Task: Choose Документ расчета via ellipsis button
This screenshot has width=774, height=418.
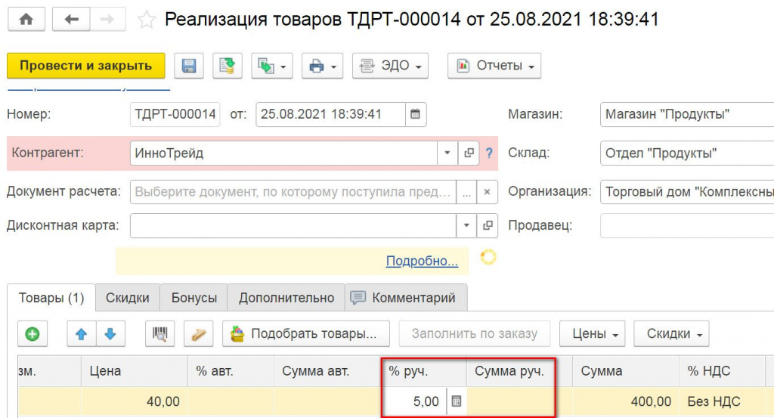Action: 466,192
